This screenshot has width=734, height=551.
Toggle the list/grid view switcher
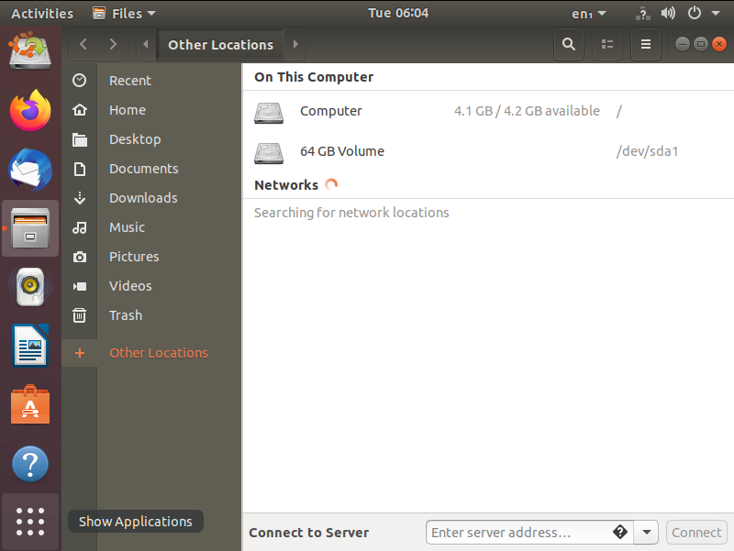tap(606, 44)
